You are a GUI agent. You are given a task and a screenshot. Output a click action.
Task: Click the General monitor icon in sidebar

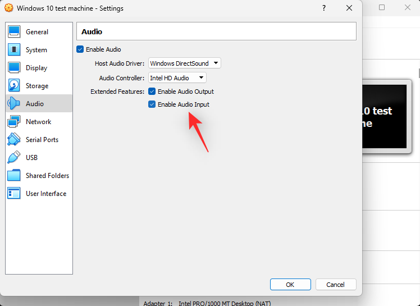pos(14,32)
